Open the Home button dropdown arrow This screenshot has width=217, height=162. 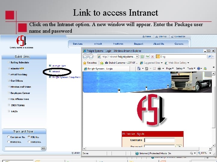click(143, 68)
